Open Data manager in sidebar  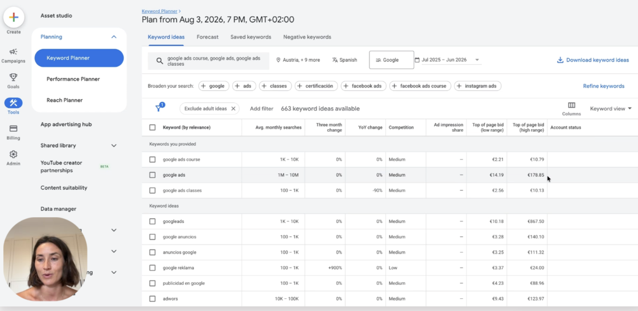tap(58, 209)
